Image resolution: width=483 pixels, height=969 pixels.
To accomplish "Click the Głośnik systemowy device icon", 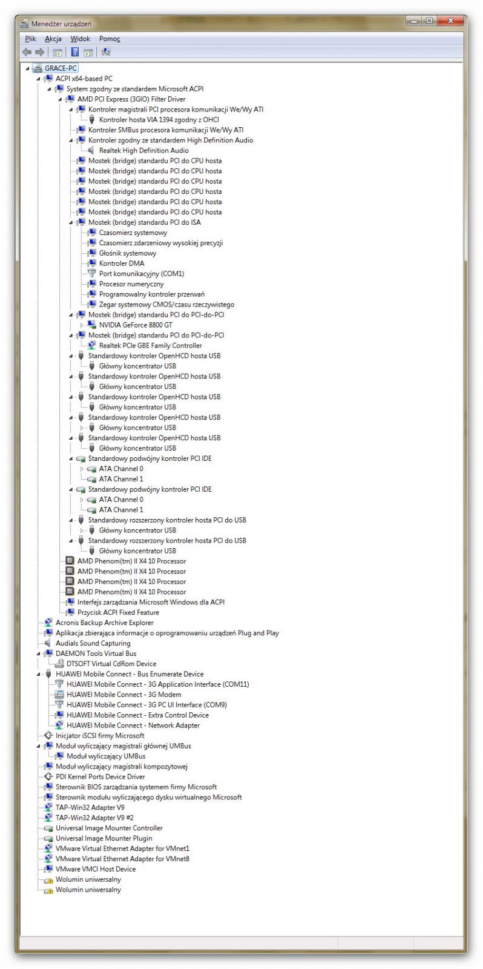I will pos(92,253).
